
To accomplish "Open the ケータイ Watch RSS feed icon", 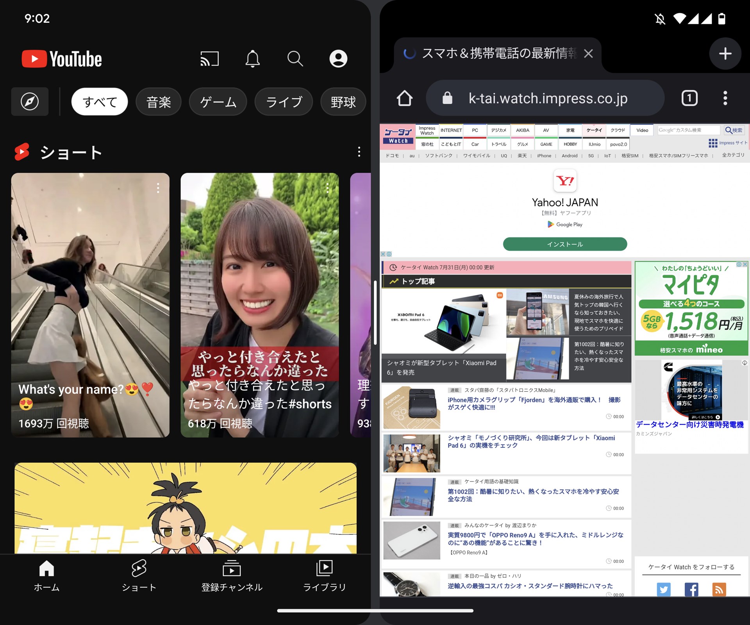I will 720,589.
